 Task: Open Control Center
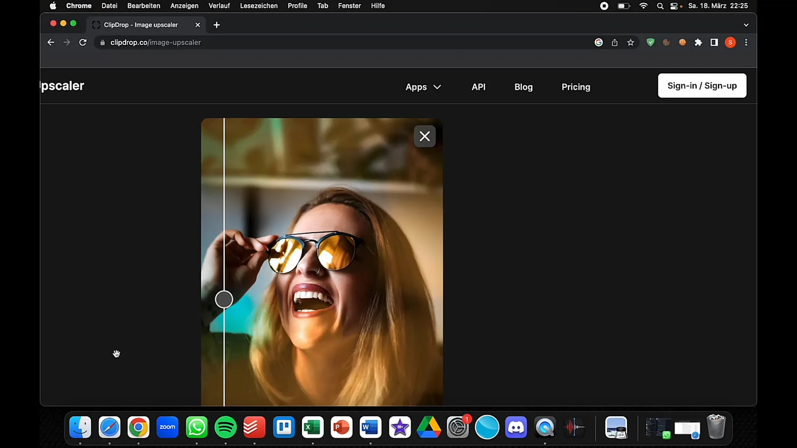pyautogui.click(x=674, y=6)
